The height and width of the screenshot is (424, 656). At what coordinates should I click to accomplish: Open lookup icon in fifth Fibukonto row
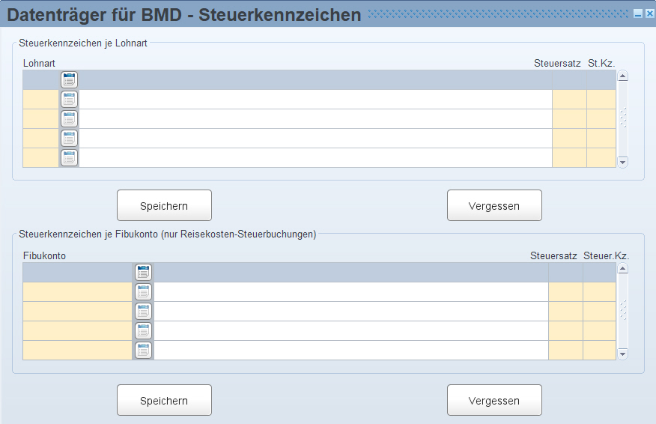(144, 351)
